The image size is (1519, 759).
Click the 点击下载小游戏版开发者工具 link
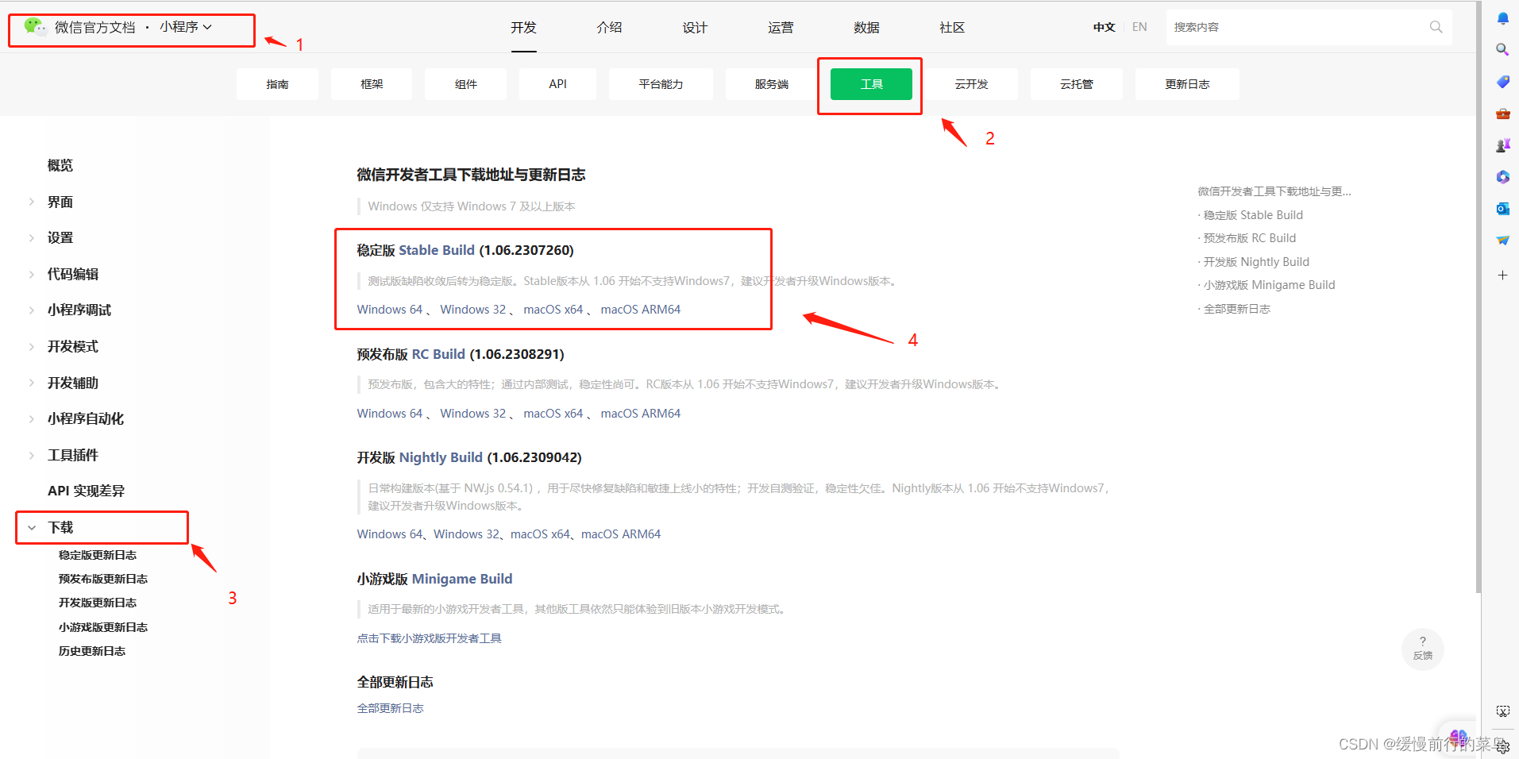tap(429, 638)
